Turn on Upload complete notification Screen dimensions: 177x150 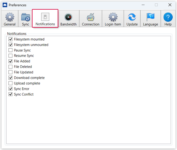(11, 83)
